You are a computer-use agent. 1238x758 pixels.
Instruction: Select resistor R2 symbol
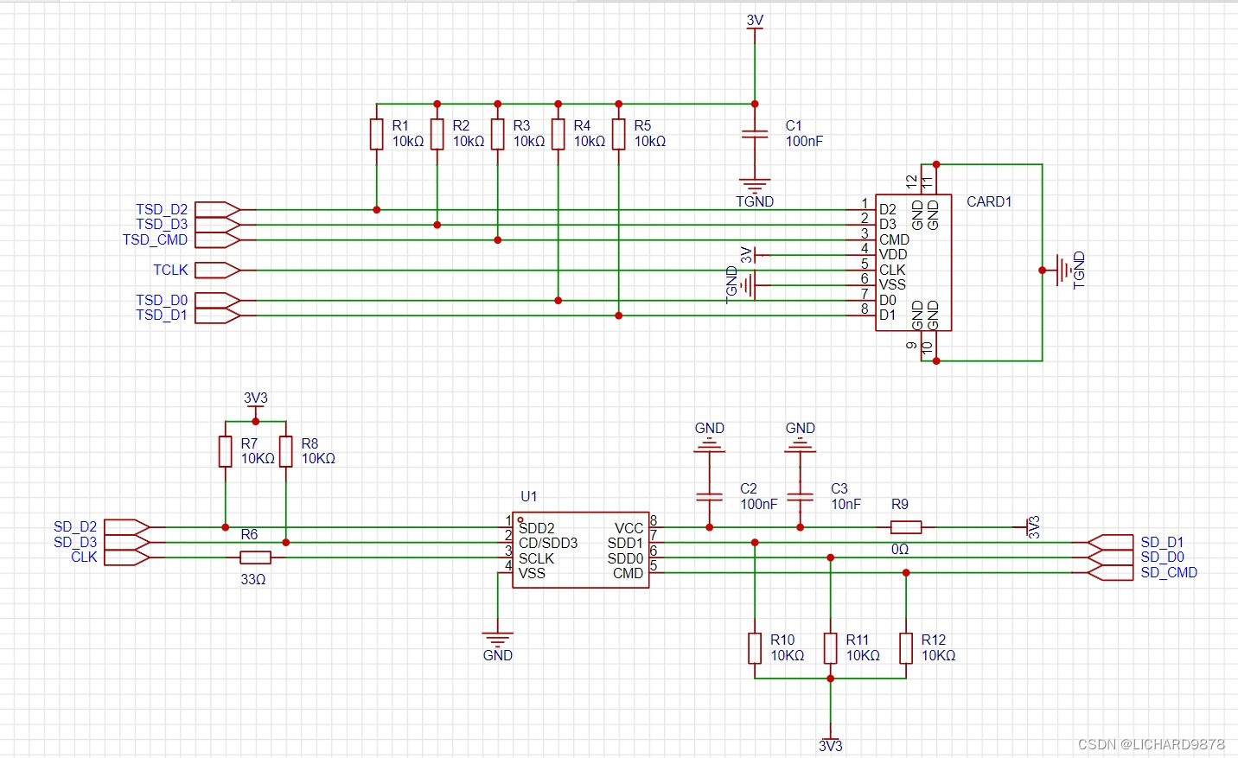click(437, 134)
